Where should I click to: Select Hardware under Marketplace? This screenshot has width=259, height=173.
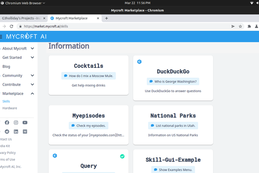pos(10,108)
